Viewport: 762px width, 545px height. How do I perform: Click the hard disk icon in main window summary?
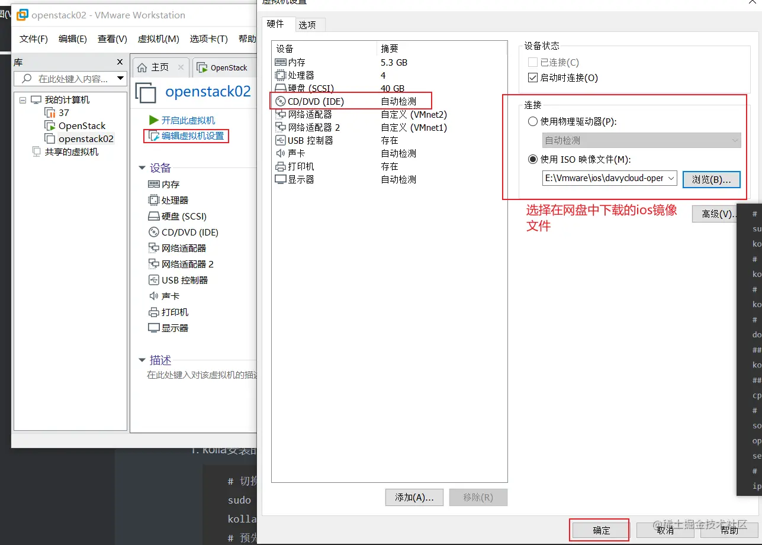(153, 216)
